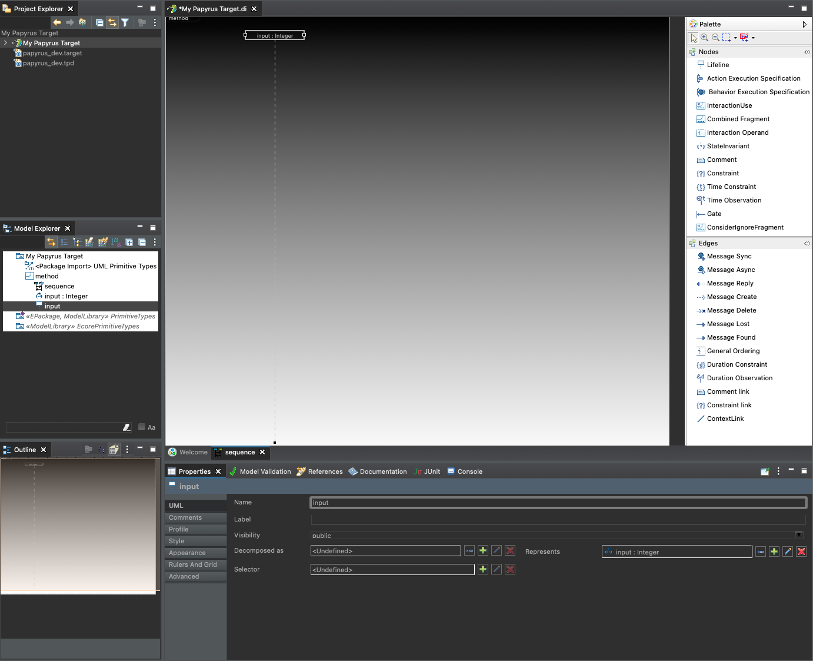Pick the Interaction Operand tool
Viewport: 813px width, 661px height.
point(732,132)
